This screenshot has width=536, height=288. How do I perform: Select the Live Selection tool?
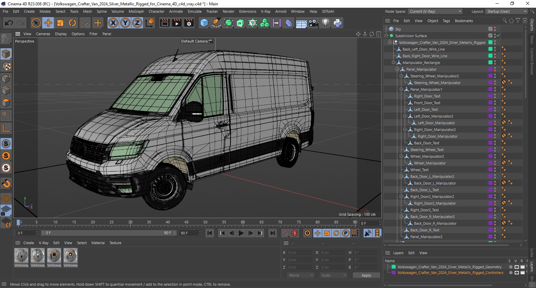36,23
